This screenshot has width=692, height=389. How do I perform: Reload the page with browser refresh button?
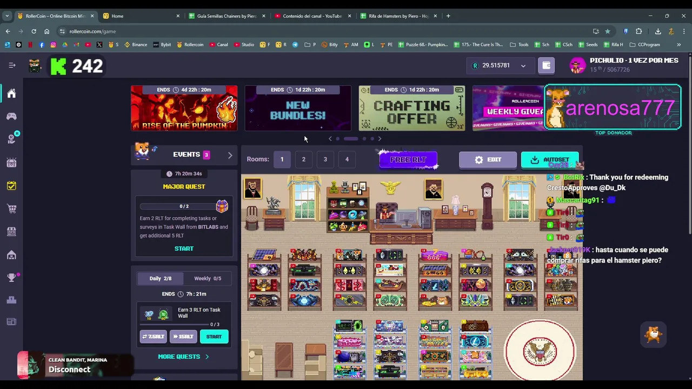click(x=34, y=31)
